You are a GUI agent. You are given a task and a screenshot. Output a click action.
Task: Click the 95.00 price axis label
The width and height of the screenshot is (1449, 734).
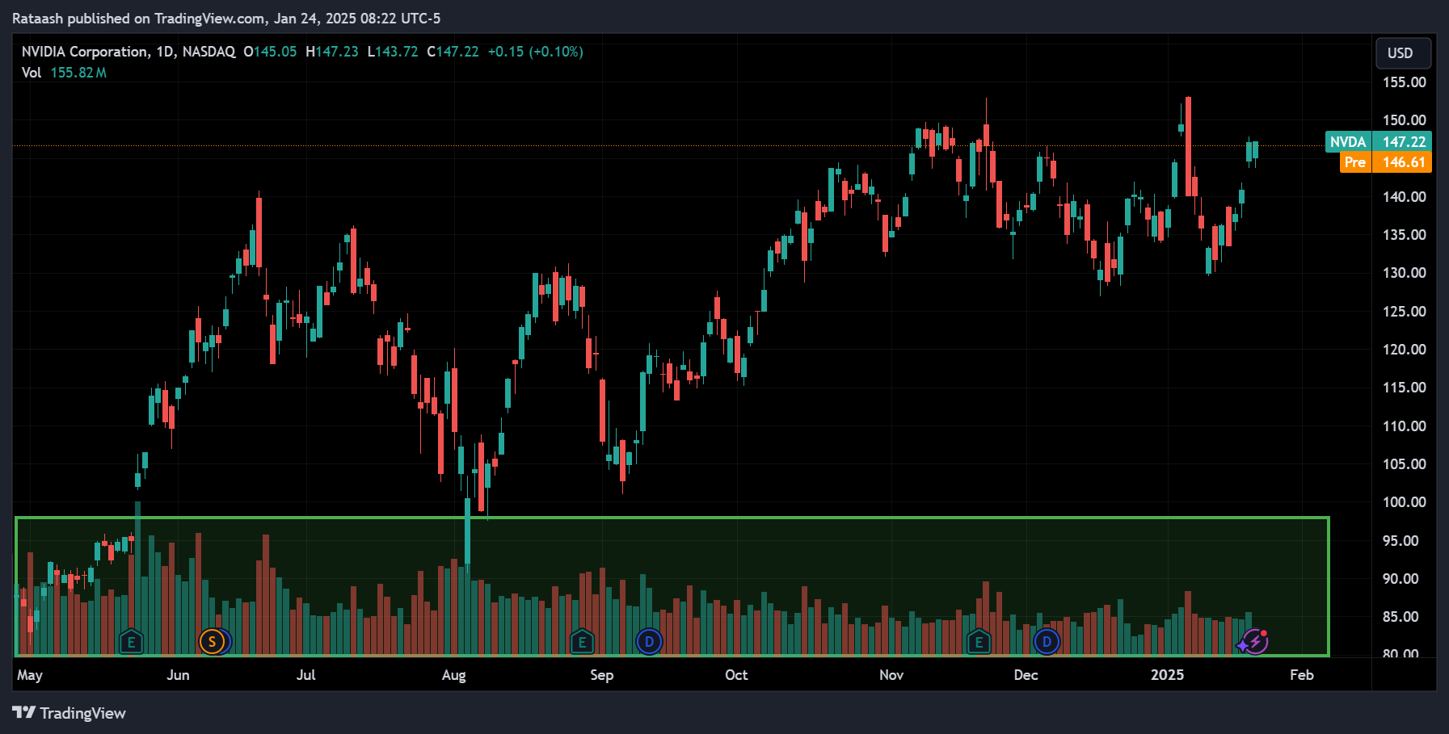pos(1401,541)
